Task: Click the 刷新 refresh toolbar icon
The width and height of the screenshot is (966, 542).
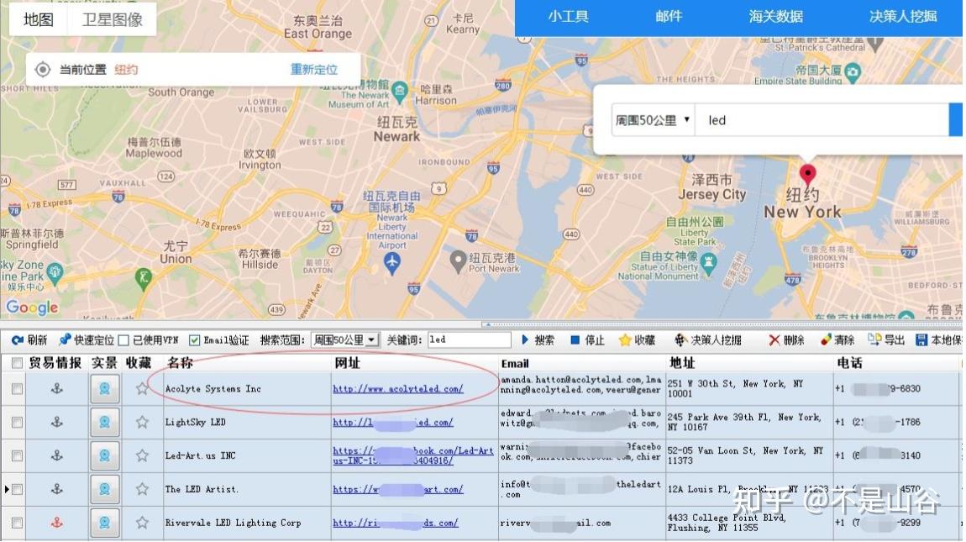Action: [x=18, y=340]
